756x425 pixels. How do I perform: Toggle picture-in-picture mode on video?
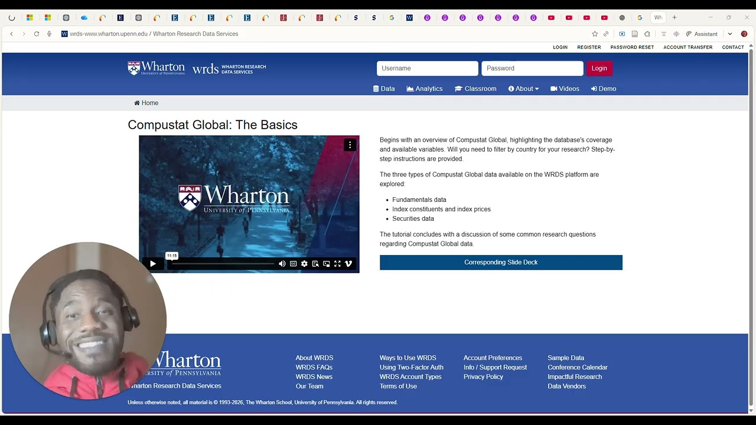326,264
